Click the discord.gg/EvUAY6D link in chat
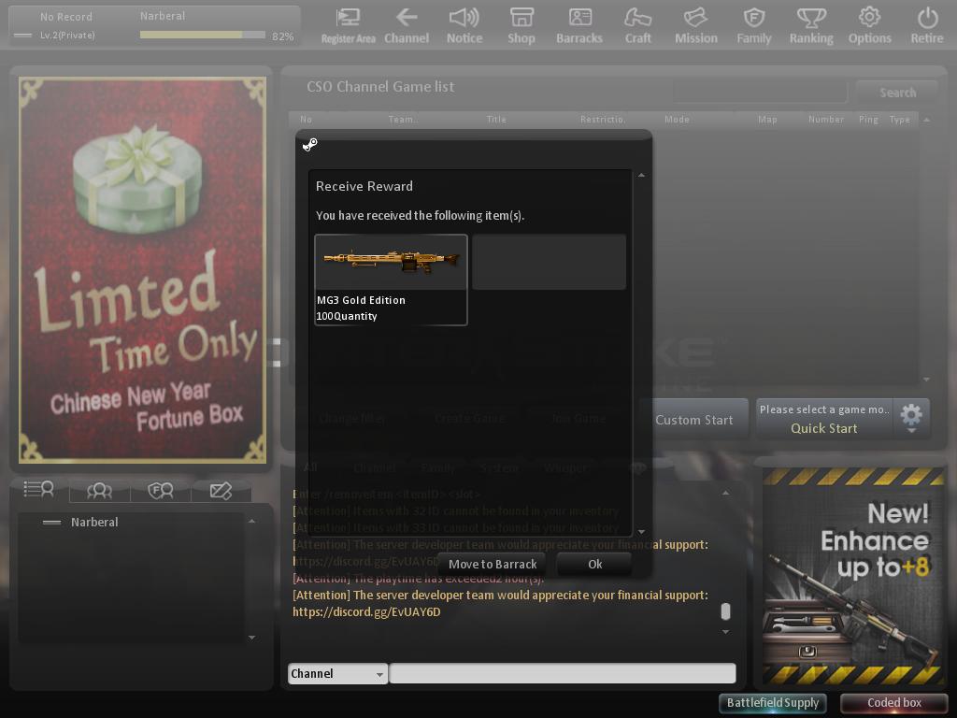The width and height of the screenshot is (957, 718). click(x=366, y=611)
